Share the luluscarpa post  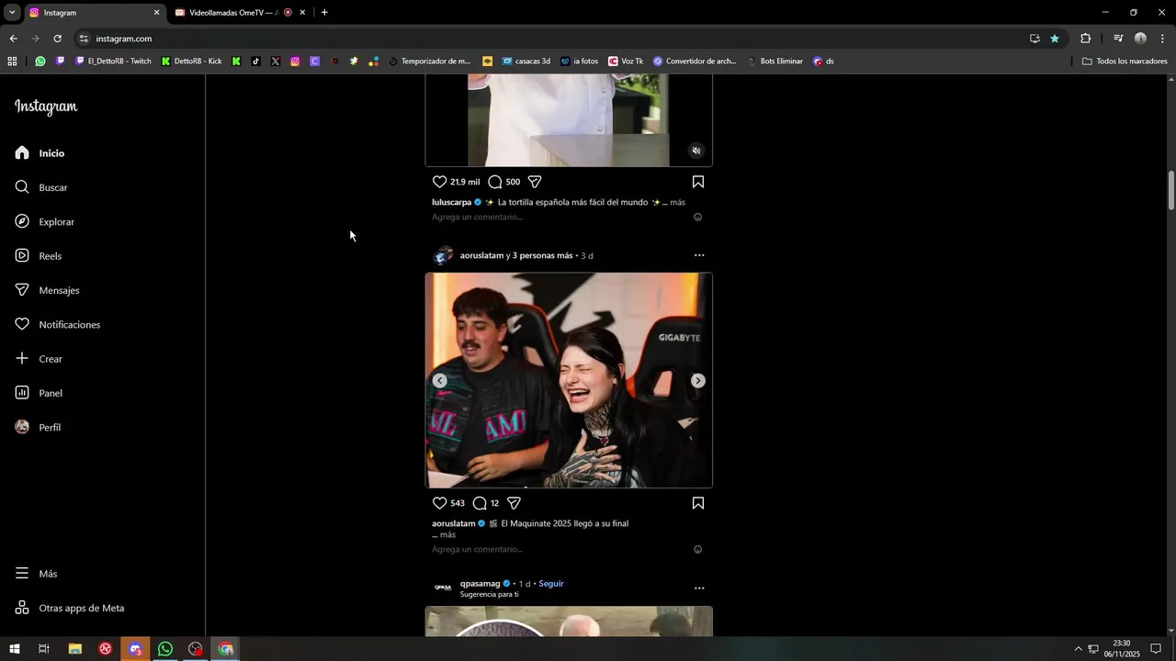(535, 182)
